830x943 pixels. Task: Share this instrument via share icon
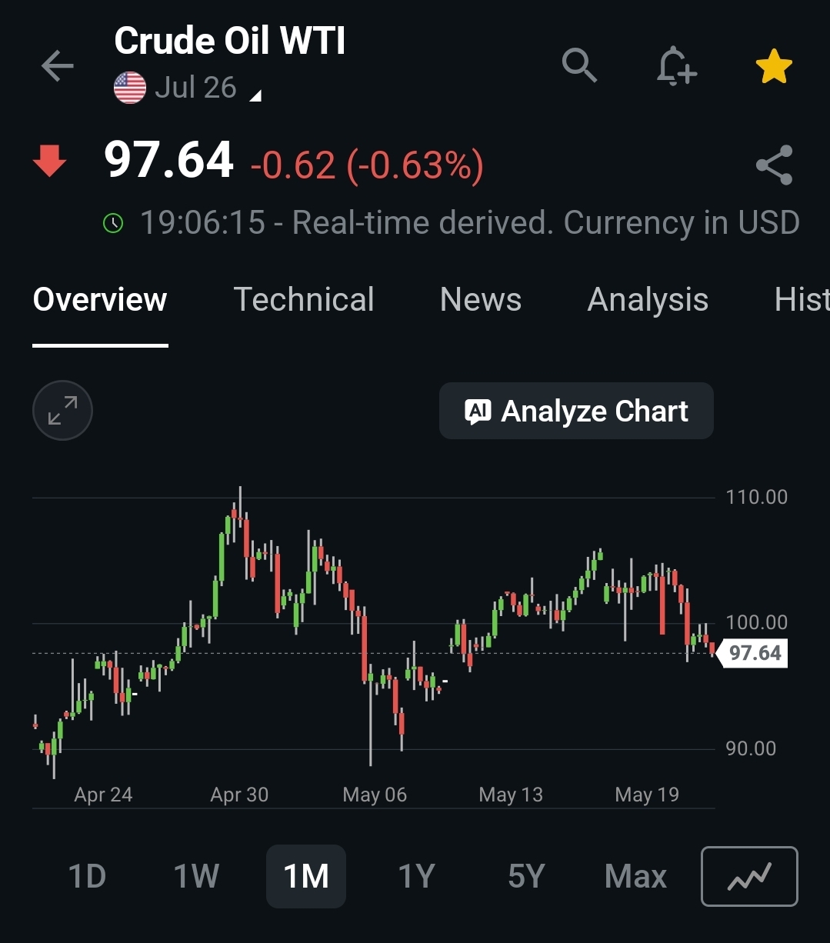click(x=774, y=165)
